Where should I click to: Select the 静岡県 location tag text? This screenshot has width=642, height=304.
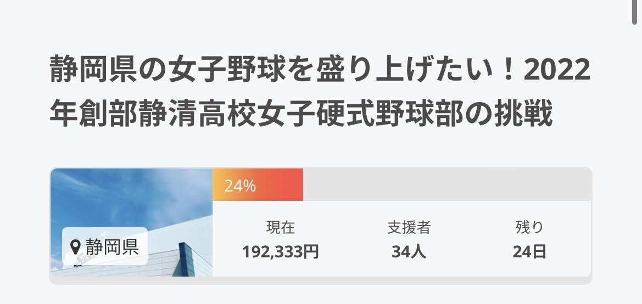coord(111,247)
